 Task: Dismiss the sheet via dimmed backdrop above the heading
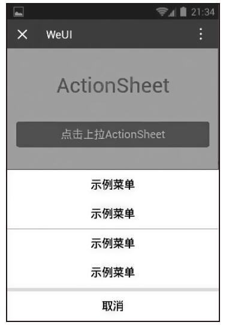[113, 62]
